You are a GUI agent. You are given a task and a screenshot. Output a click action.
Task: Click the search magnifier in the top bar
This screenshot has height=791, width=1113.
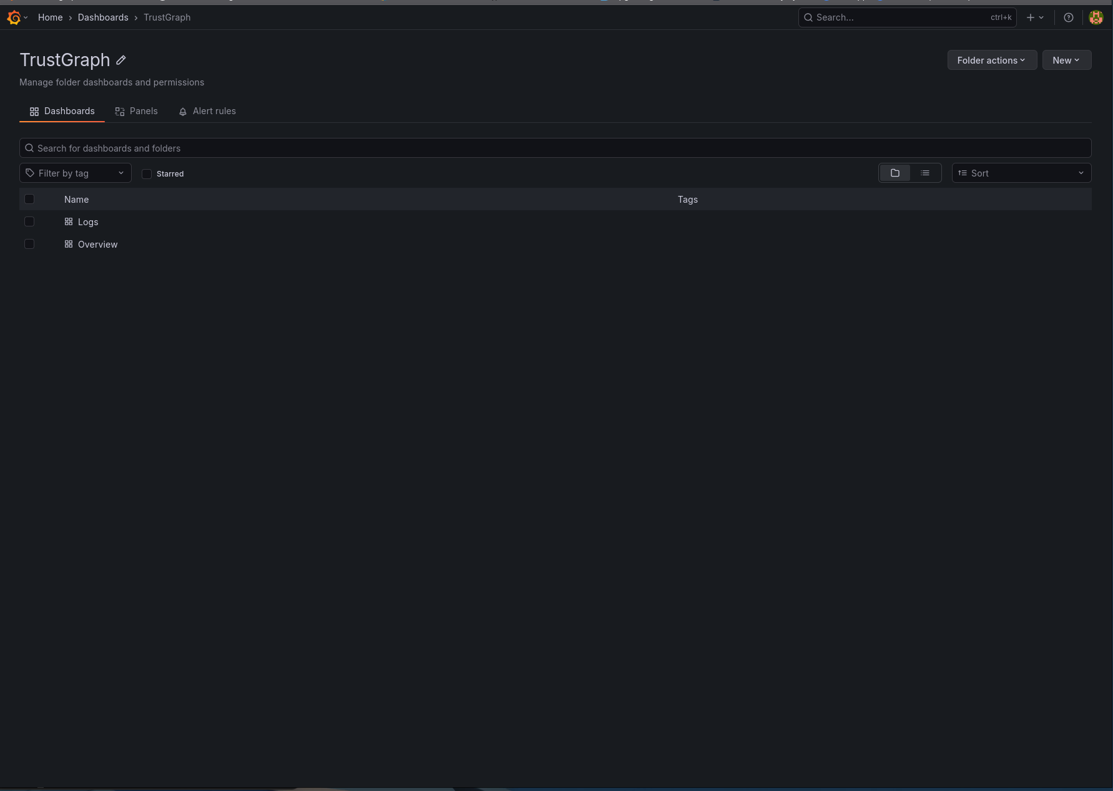808,17
